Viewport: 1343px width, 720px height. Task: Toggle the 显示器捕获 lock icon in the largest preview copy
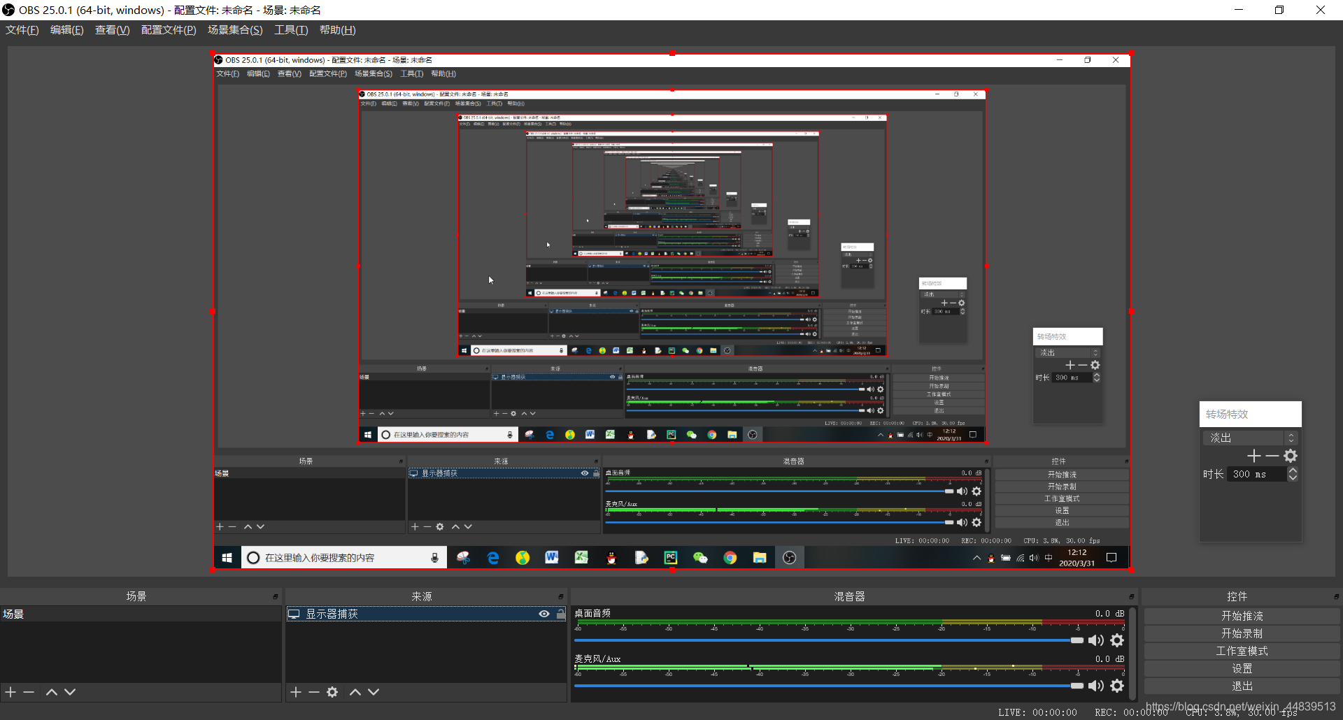(596, 473)
